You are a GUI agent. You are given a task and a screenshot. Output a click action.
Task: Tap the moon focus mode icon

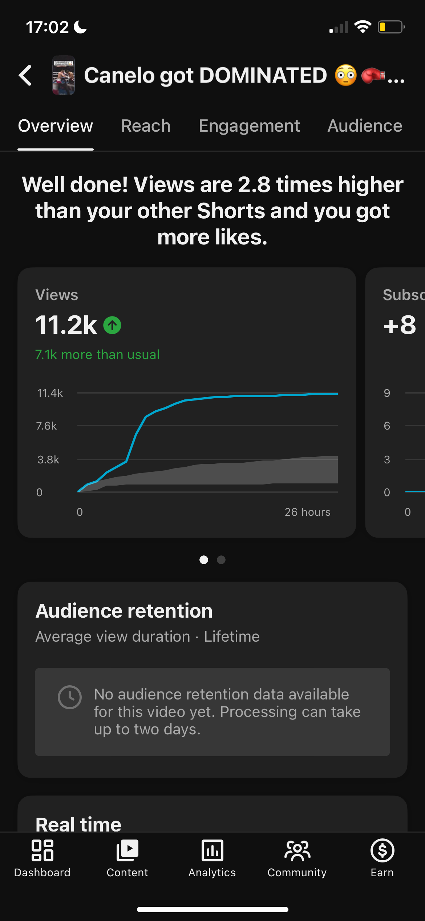pos(80,27)
